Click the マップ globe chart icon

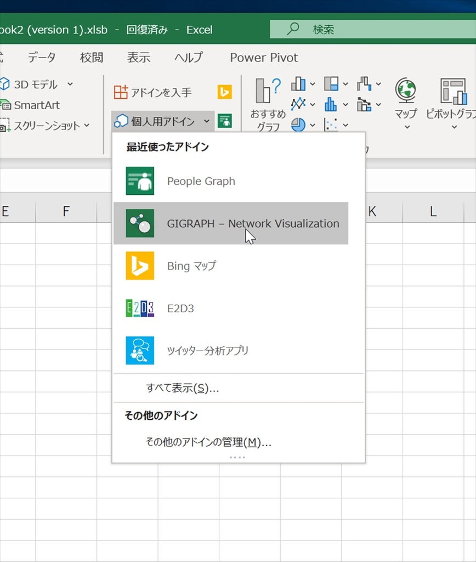[x=406, y=91]
